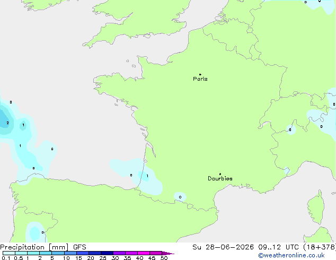Click the '2' precipitation value over the Atlantic
This screenshot has height=260, width=336.
[8, 123]
